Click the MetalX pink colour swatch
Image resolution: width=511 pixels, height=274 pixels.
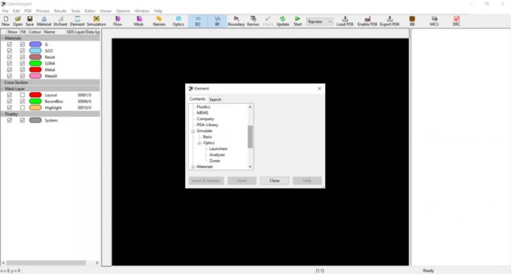point(35,76)
